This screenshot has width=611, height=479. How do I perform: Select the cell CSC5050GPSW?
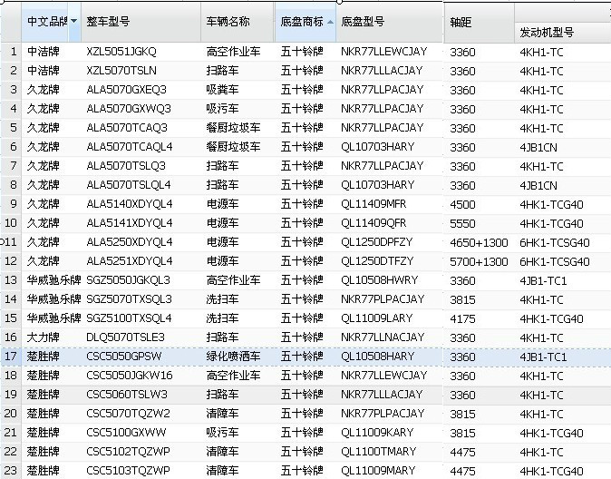[123, 357]
